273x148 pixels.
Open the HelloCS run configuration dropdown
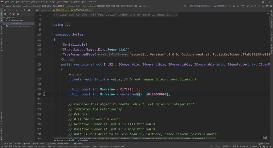tap(220, 6)
